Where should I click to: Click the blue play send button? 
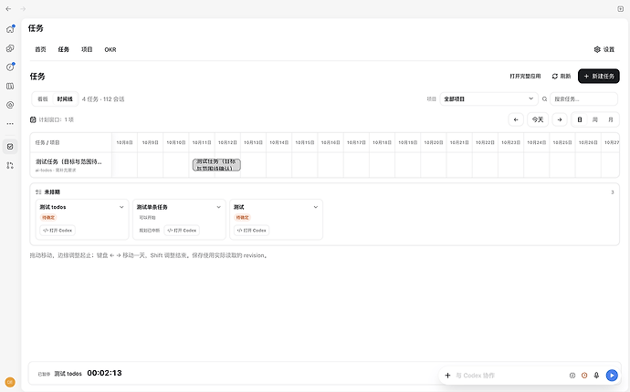coord(612,376)
